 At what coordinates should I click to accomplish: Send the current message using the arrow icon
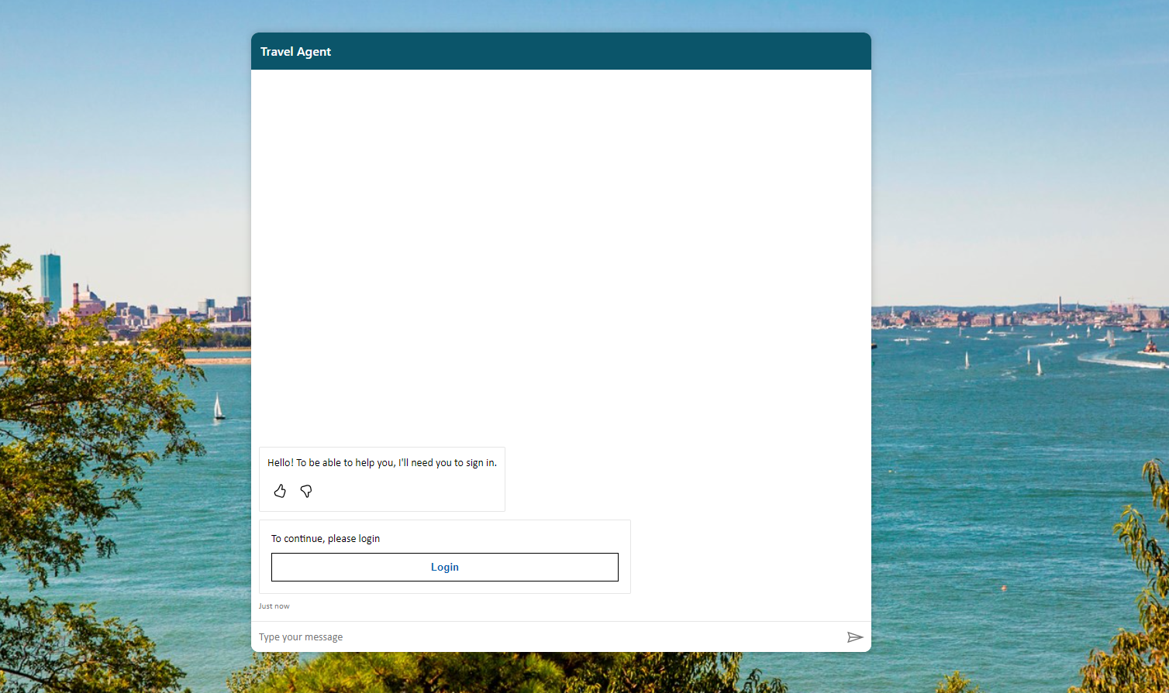(x=855, y=636)
